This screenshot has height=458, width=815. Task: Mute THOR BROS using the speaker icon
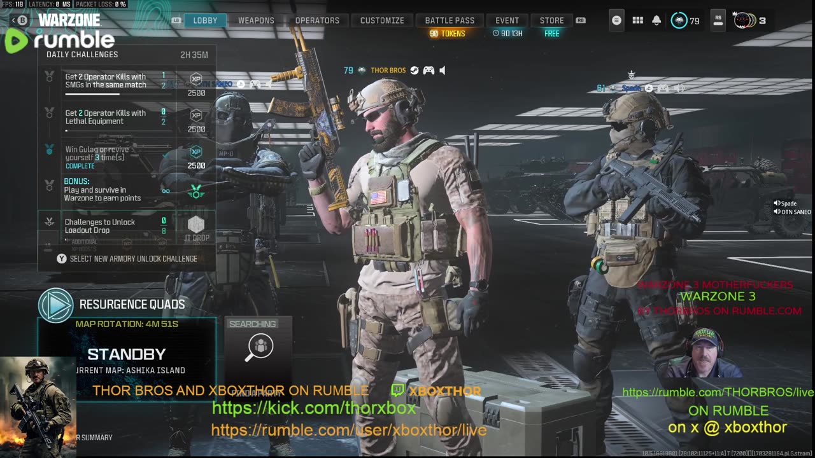tap(443, 71)
